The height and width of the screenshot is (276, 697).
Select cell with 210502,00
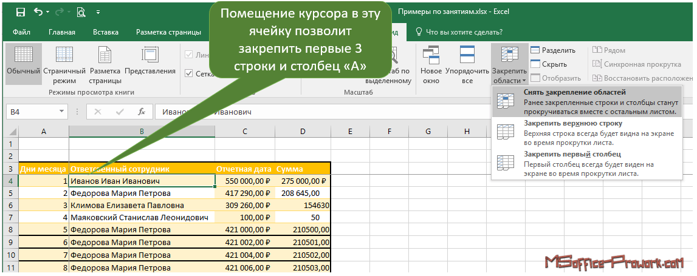303,255
